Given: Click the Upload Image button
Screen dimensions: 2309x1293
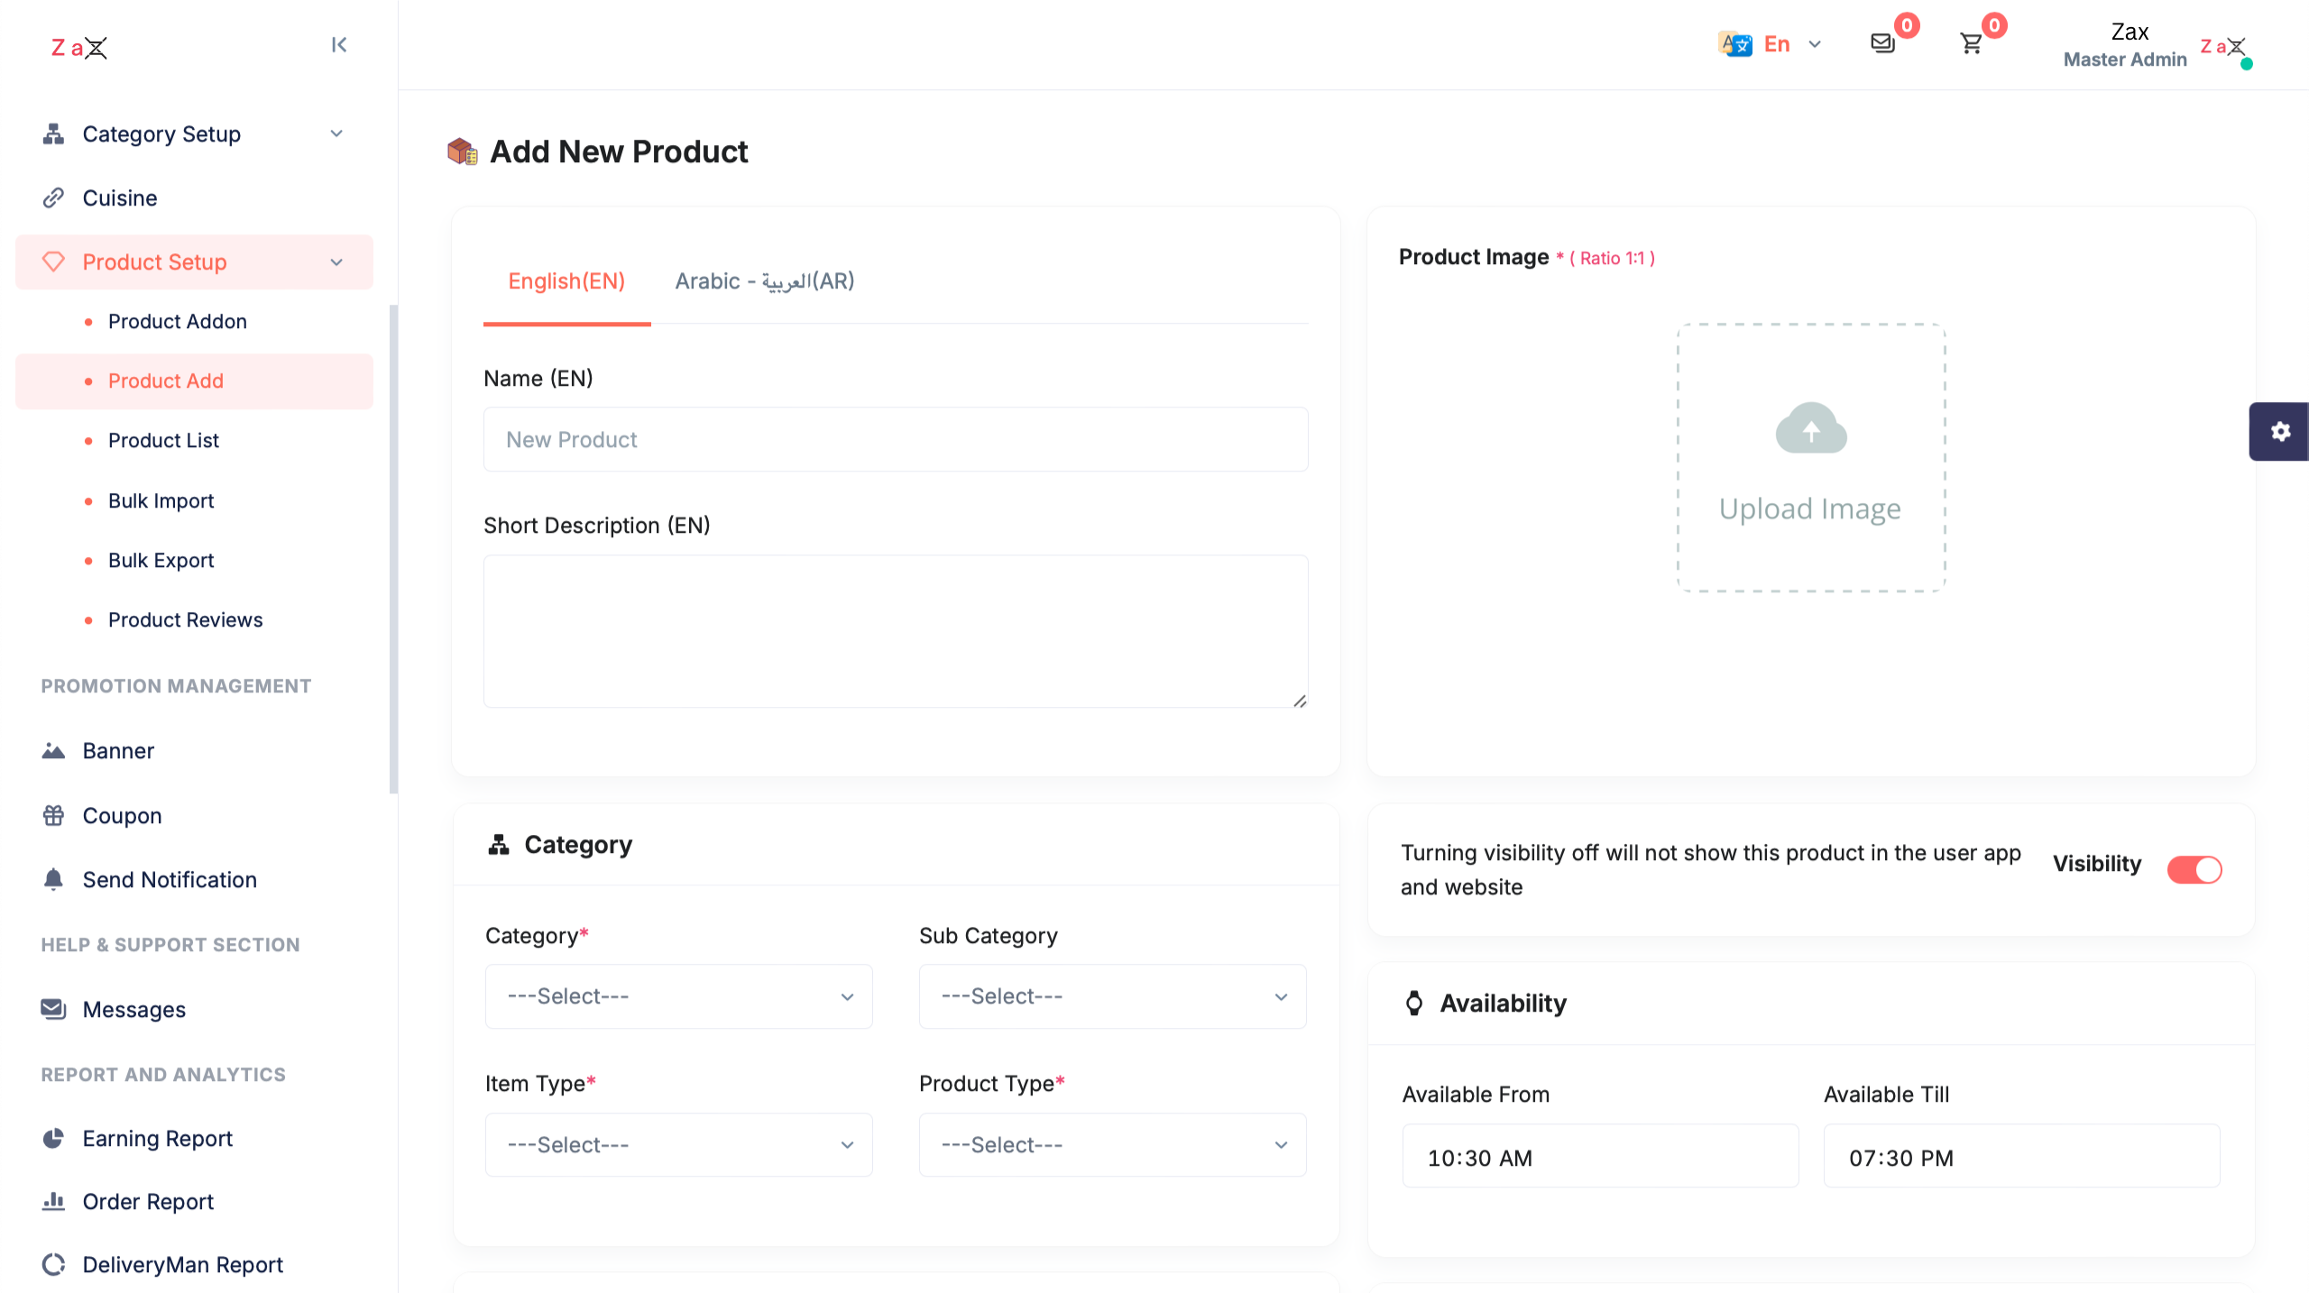Looking at the screenshot, I should point(1811,458).
